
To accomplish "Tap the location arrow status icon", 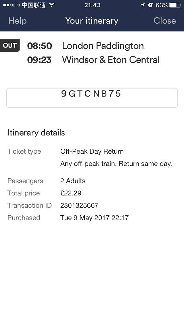I will coord(143,5).
